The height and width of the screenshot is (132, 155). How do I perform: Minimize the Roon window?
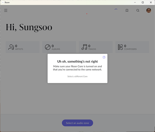tap(135, 2)
